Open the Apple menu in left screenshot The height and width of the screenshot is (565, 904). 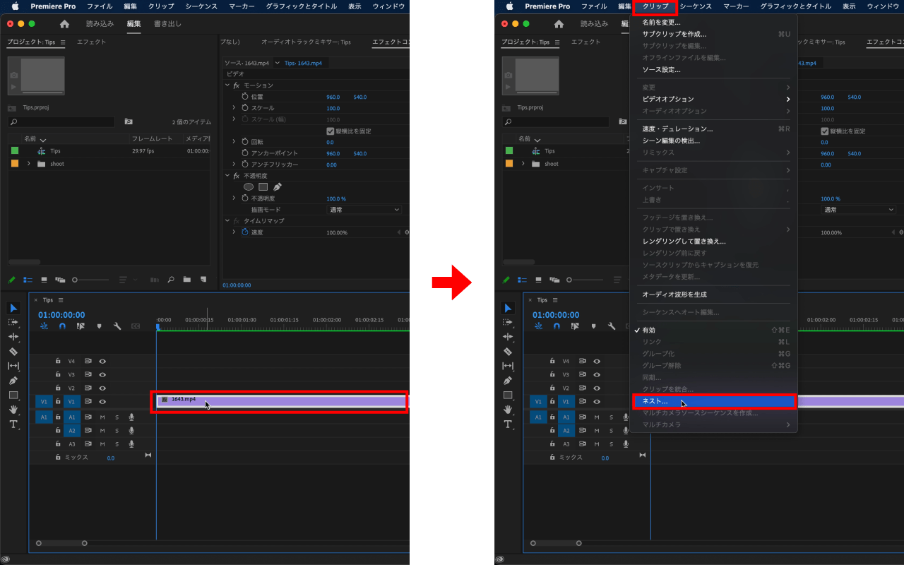(x=15, y=6)
